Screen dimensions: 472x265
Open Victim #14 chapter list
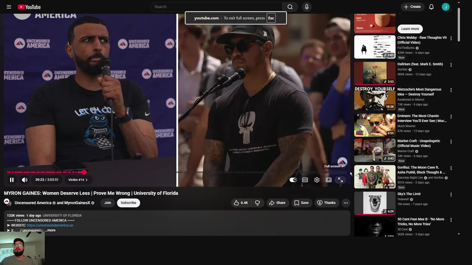[78, 180]
